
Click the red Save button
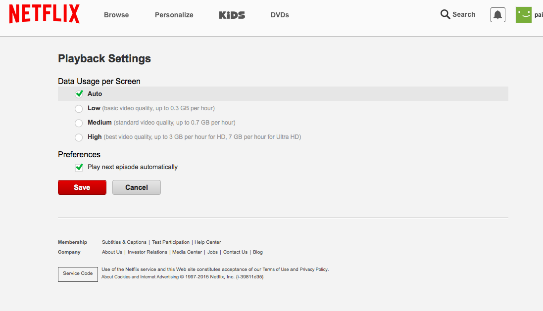click(82, 187)
